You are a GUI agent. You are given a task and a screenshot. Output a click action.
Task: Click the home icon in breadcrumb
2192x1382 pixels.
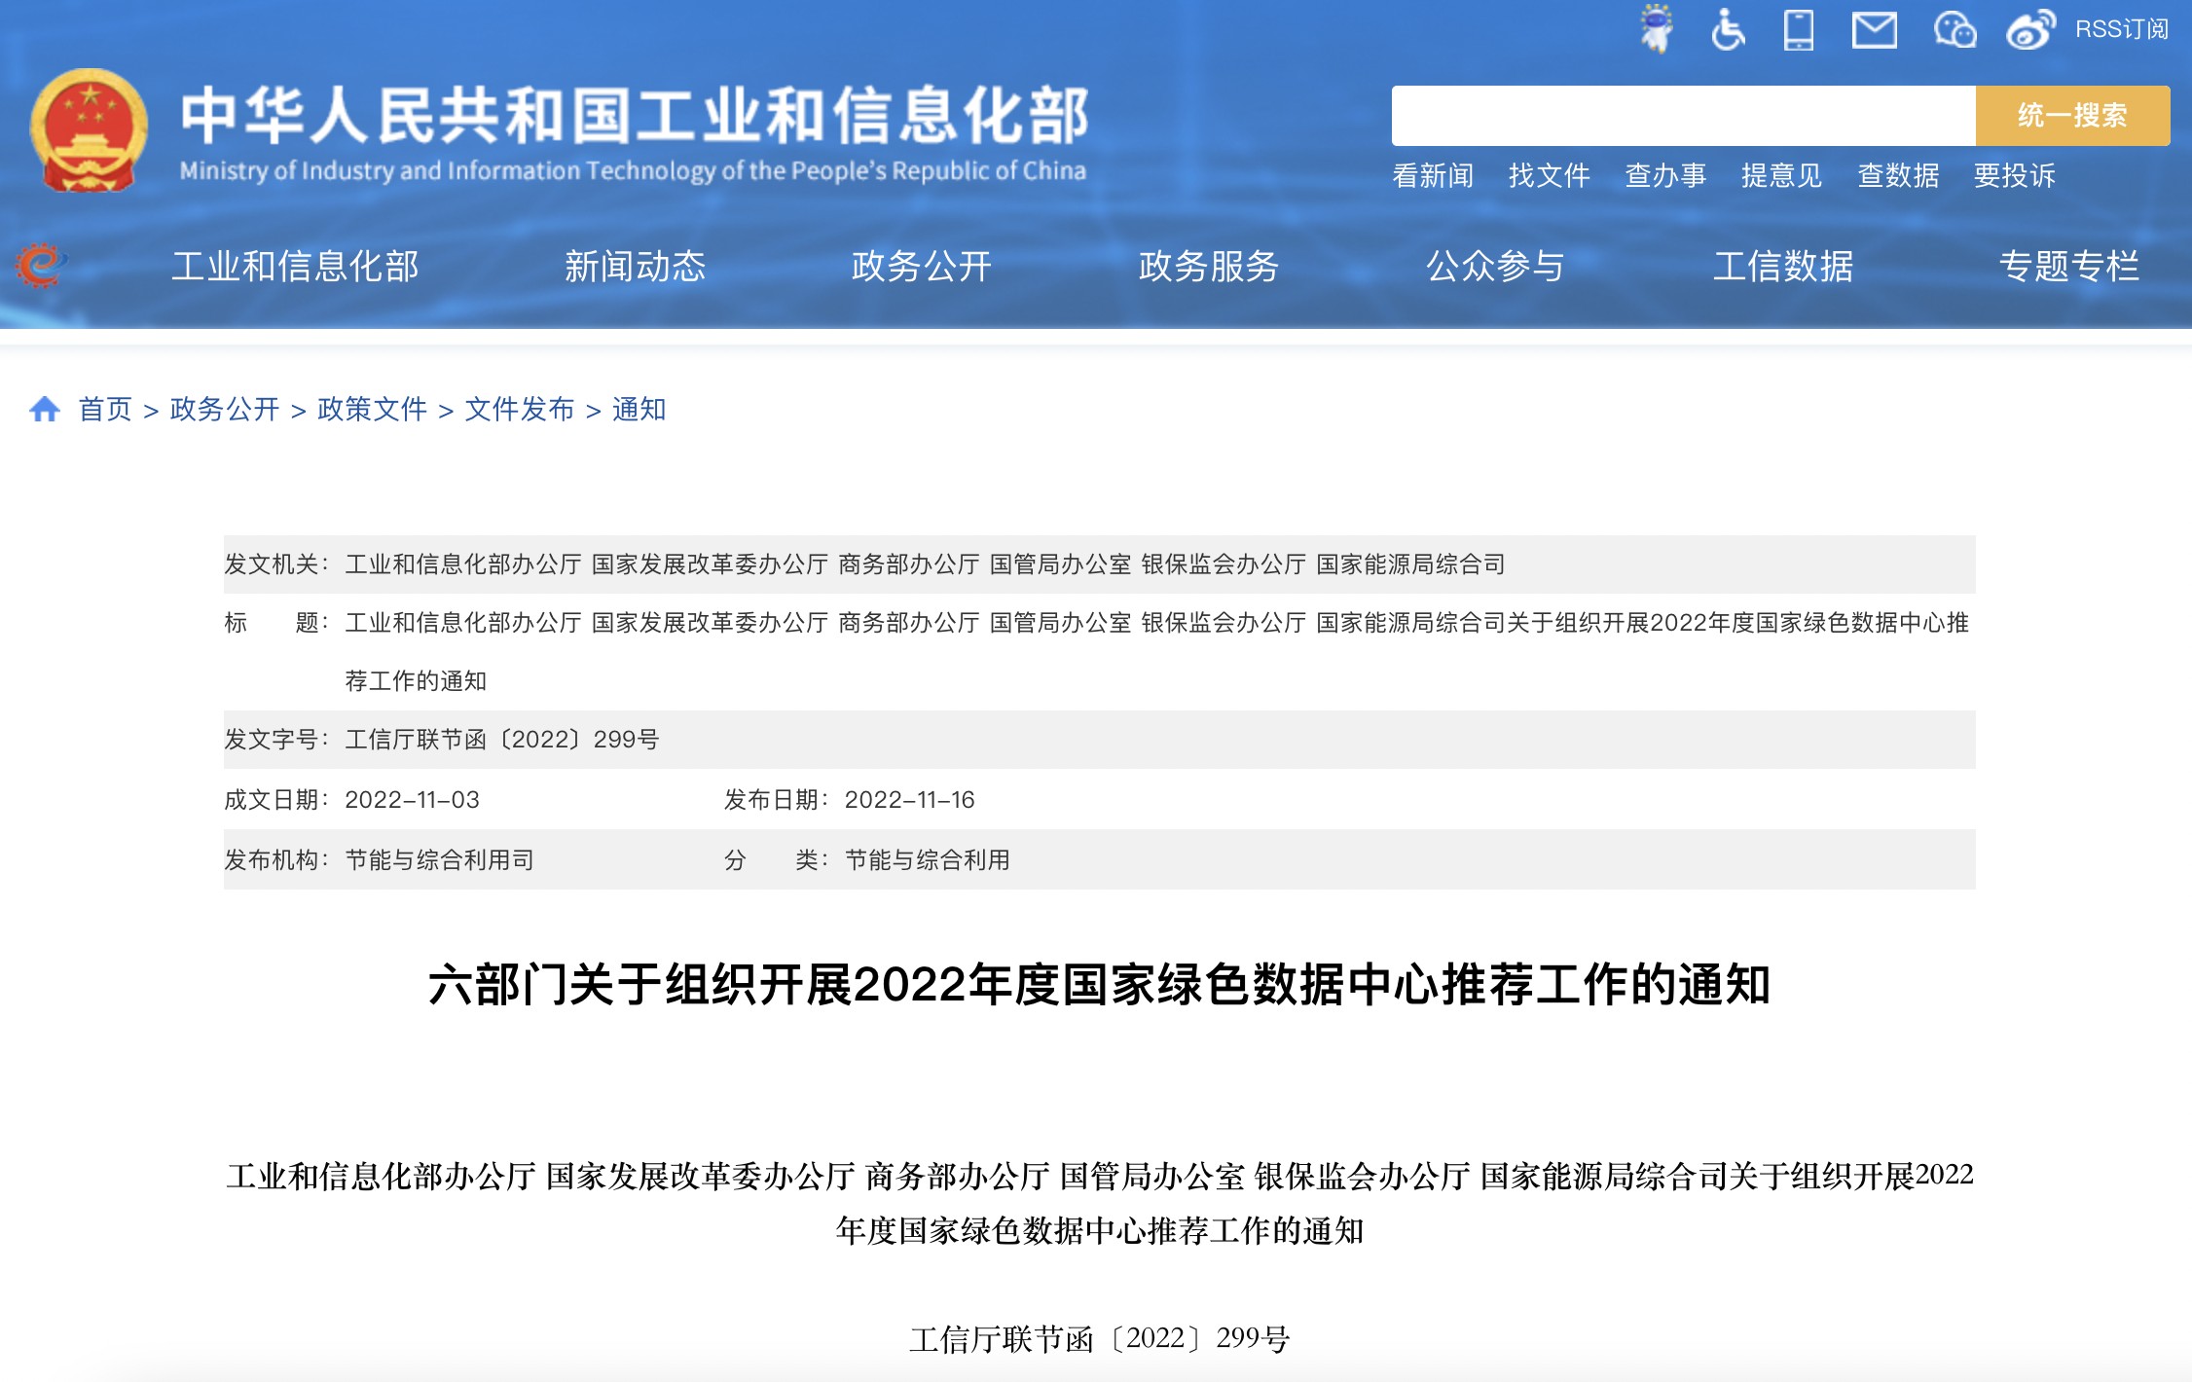[x=45, y=410]
